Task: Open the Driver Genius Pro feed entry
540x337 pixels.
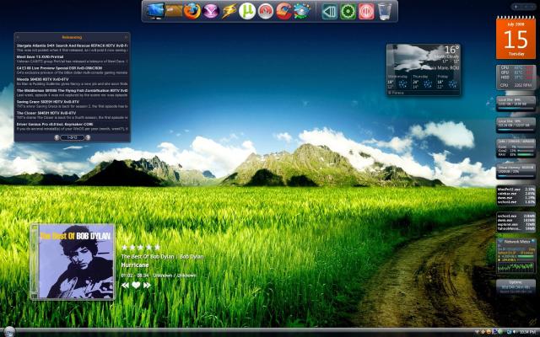Action: (73, 126)
